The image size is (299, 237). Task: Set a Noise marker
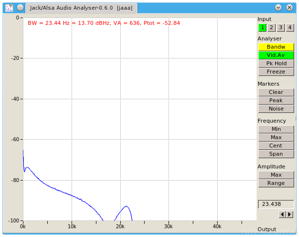[276, 109]
